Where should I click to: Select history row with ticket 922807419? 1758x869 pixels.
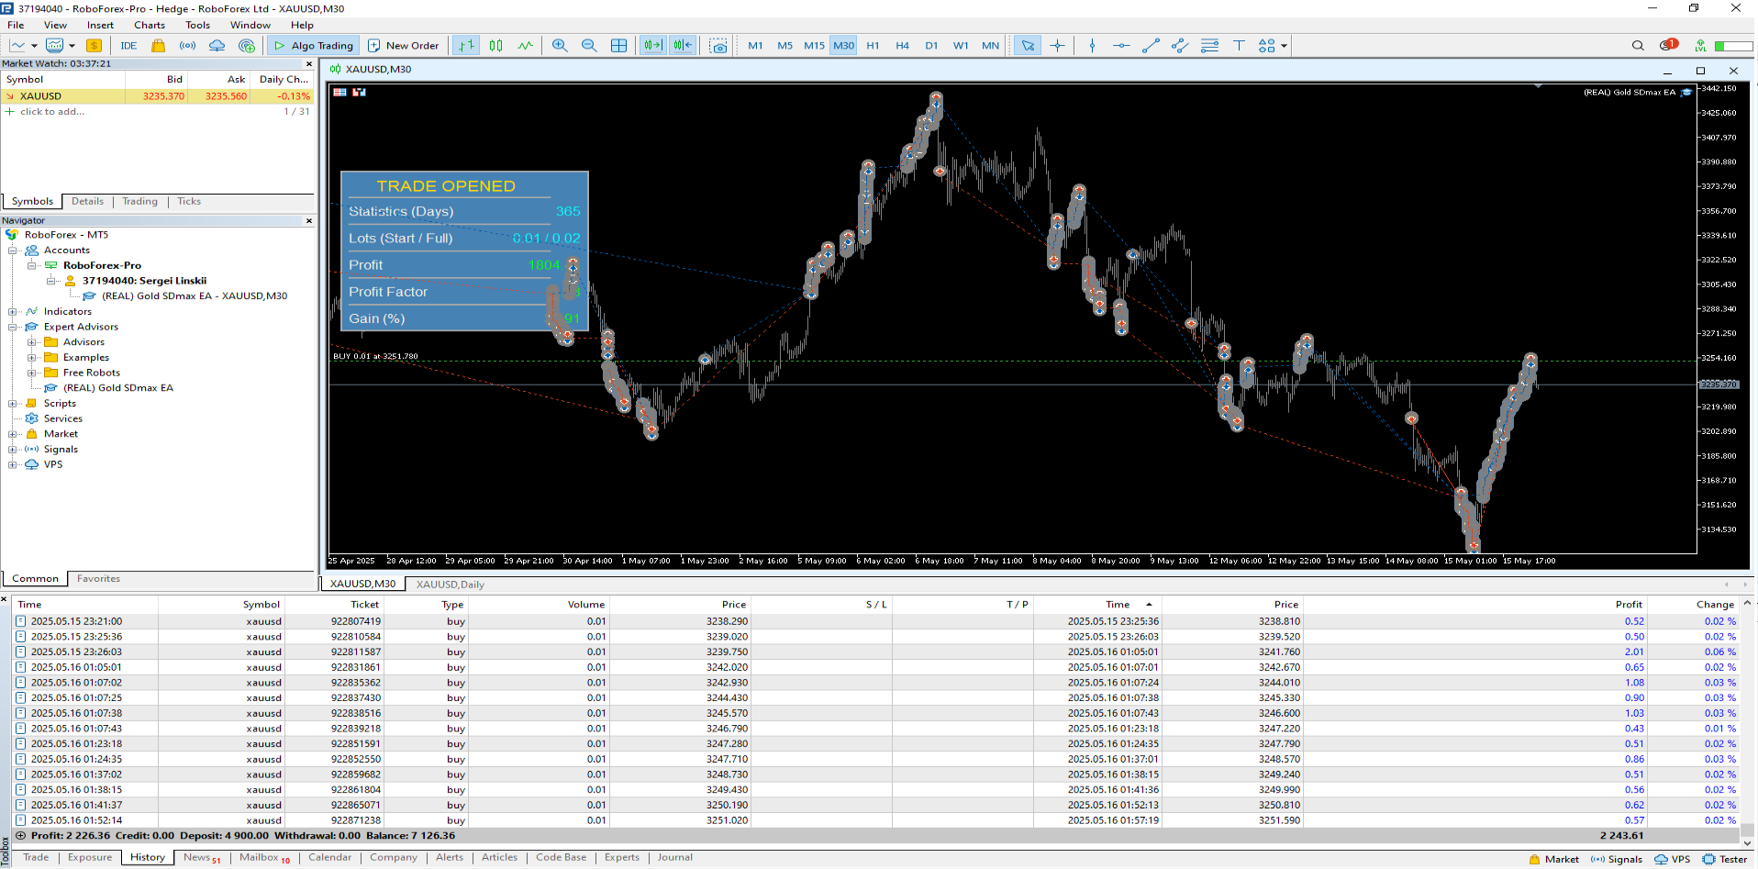876,621
